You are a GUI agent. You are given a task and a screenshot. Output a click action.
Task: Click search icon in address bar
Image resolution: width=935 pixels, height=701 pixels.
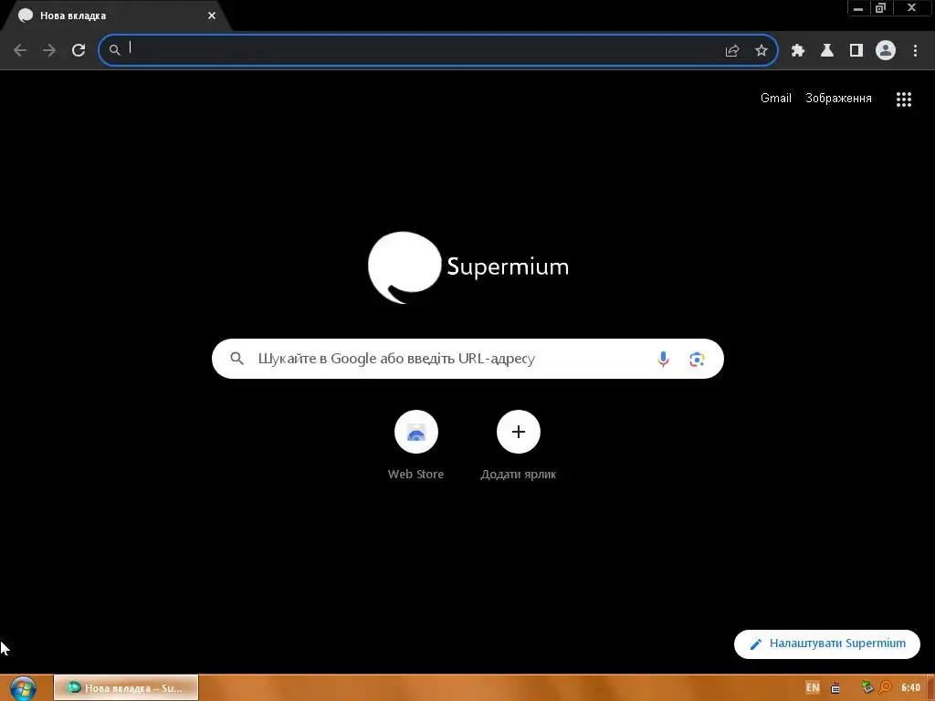pos(114,50)
